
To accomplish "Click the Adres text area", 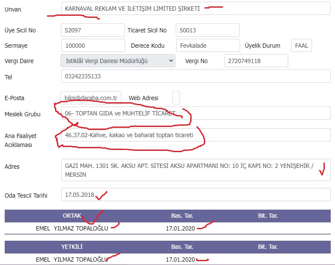I will (x=196, y=170).
